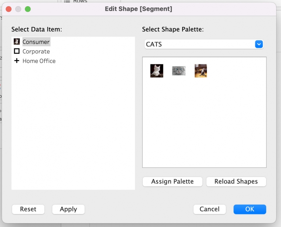Click the Reload Shapes button
Screen dimensions: 281x227
(x=236, y=181)
